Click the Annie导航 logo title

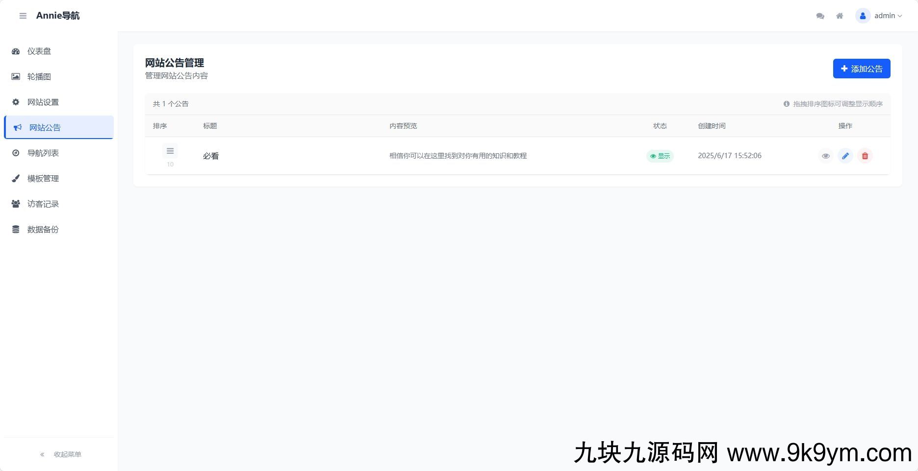coord(58,16)
